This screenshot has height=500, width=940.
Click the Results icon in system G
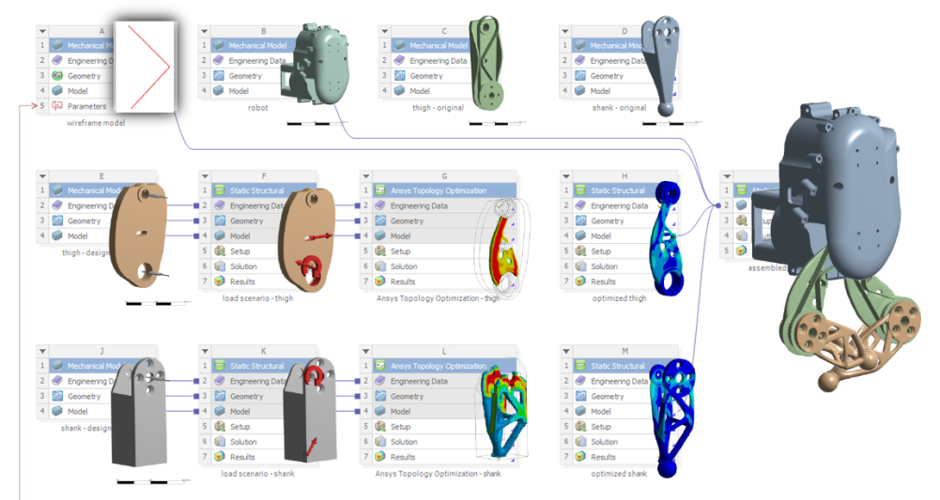380,281
